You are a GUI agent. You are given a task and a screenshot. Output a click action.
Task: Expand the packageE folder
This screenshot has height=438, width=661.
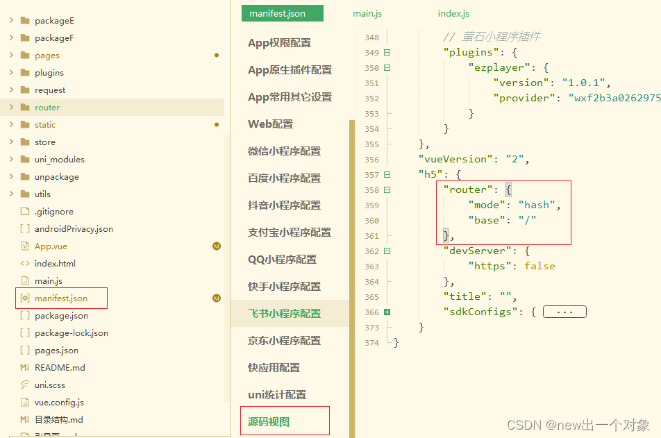pyautogui.click(x=10, y=20)
